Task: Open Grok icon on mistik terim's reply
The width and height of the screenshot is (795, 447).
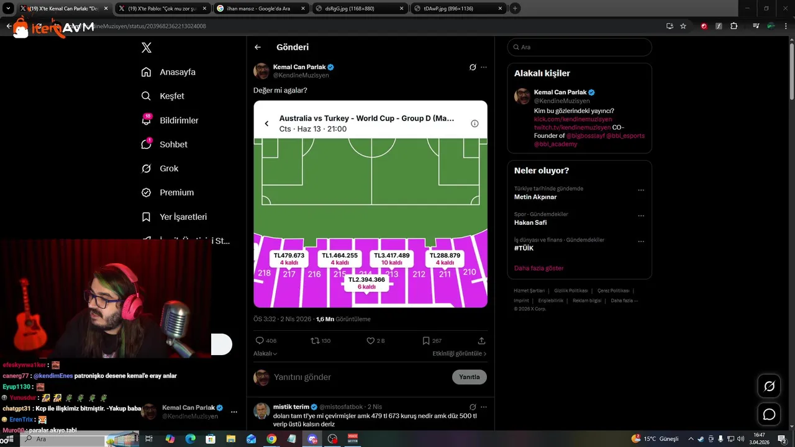Action: [x=473, y=407]
